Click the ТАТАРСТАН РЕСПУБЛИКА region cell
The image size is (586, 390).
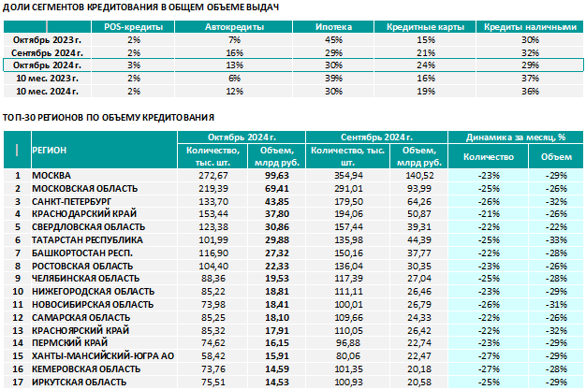point(104,240)
